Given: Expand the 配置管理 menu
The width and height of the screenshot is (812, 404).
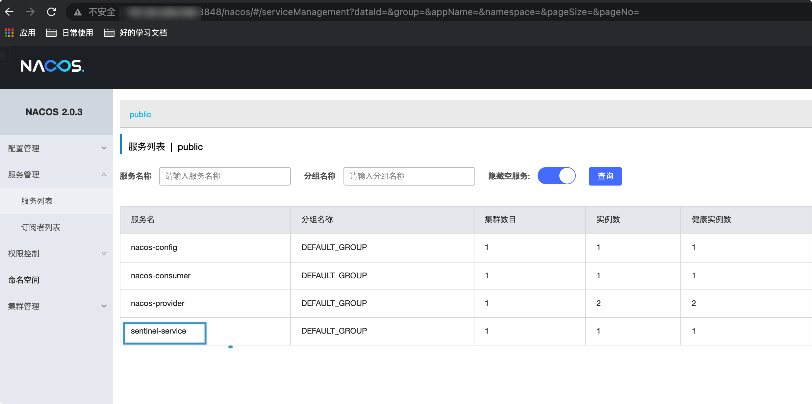Looking at the screenshot, I should point(57,148).
